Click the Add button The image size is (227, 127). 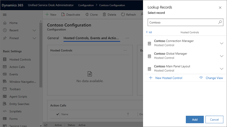point(195,119)
